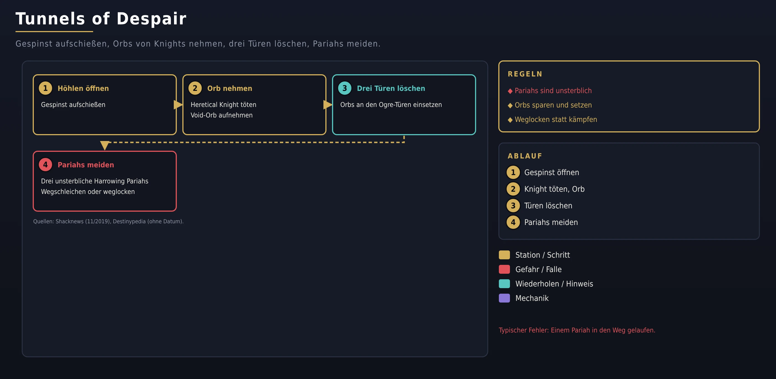
Task: Click the Höhlen öffnen card title
Action: tap(83, 88)
